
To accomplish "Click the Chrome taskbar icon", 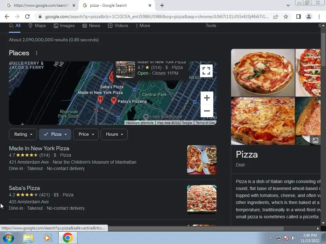I will pyautogui.click(x=67, y=238).
